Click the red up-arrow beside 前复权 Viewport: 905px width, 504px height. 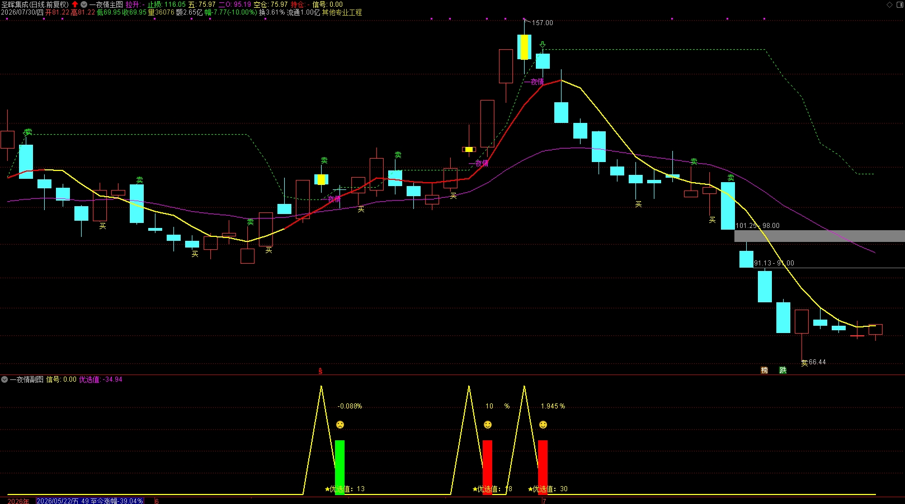75,4
